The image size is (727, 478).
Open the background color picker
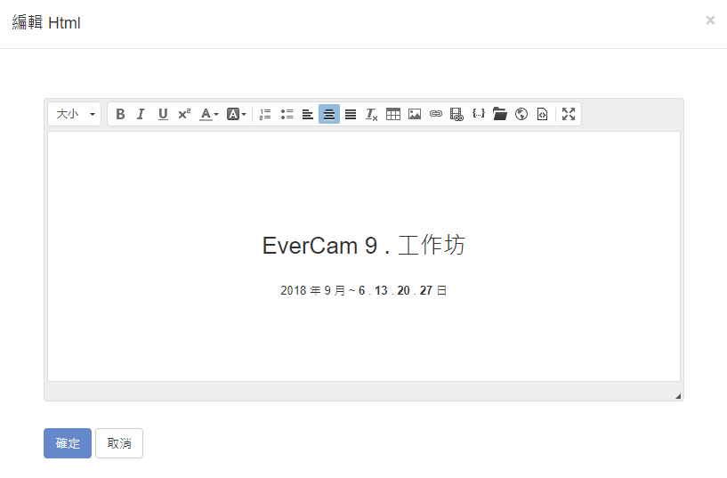tap(236, 114)
